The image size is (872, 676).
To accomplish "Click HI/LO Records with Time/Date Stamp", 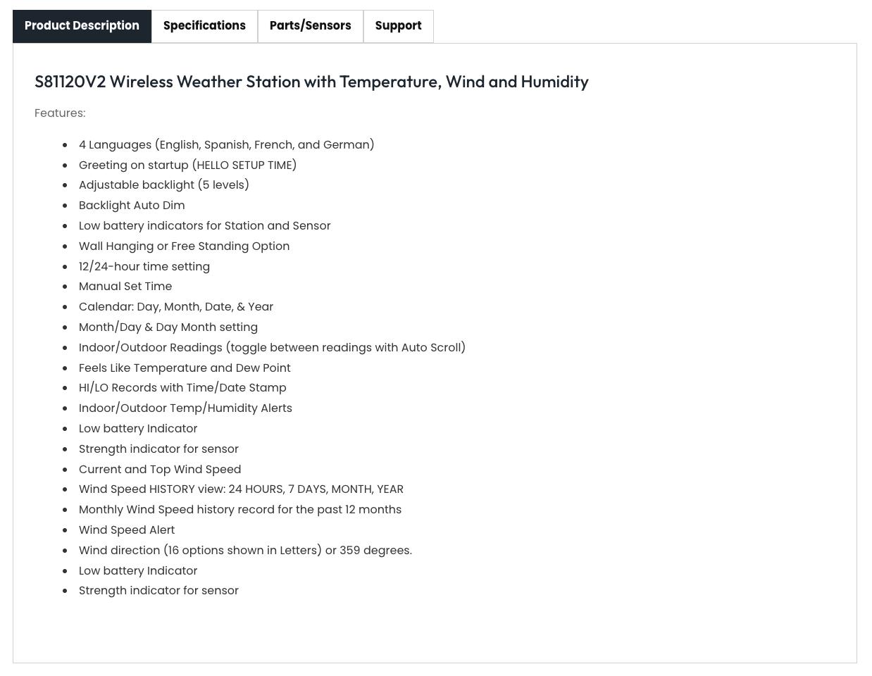I will coord(182,388).
